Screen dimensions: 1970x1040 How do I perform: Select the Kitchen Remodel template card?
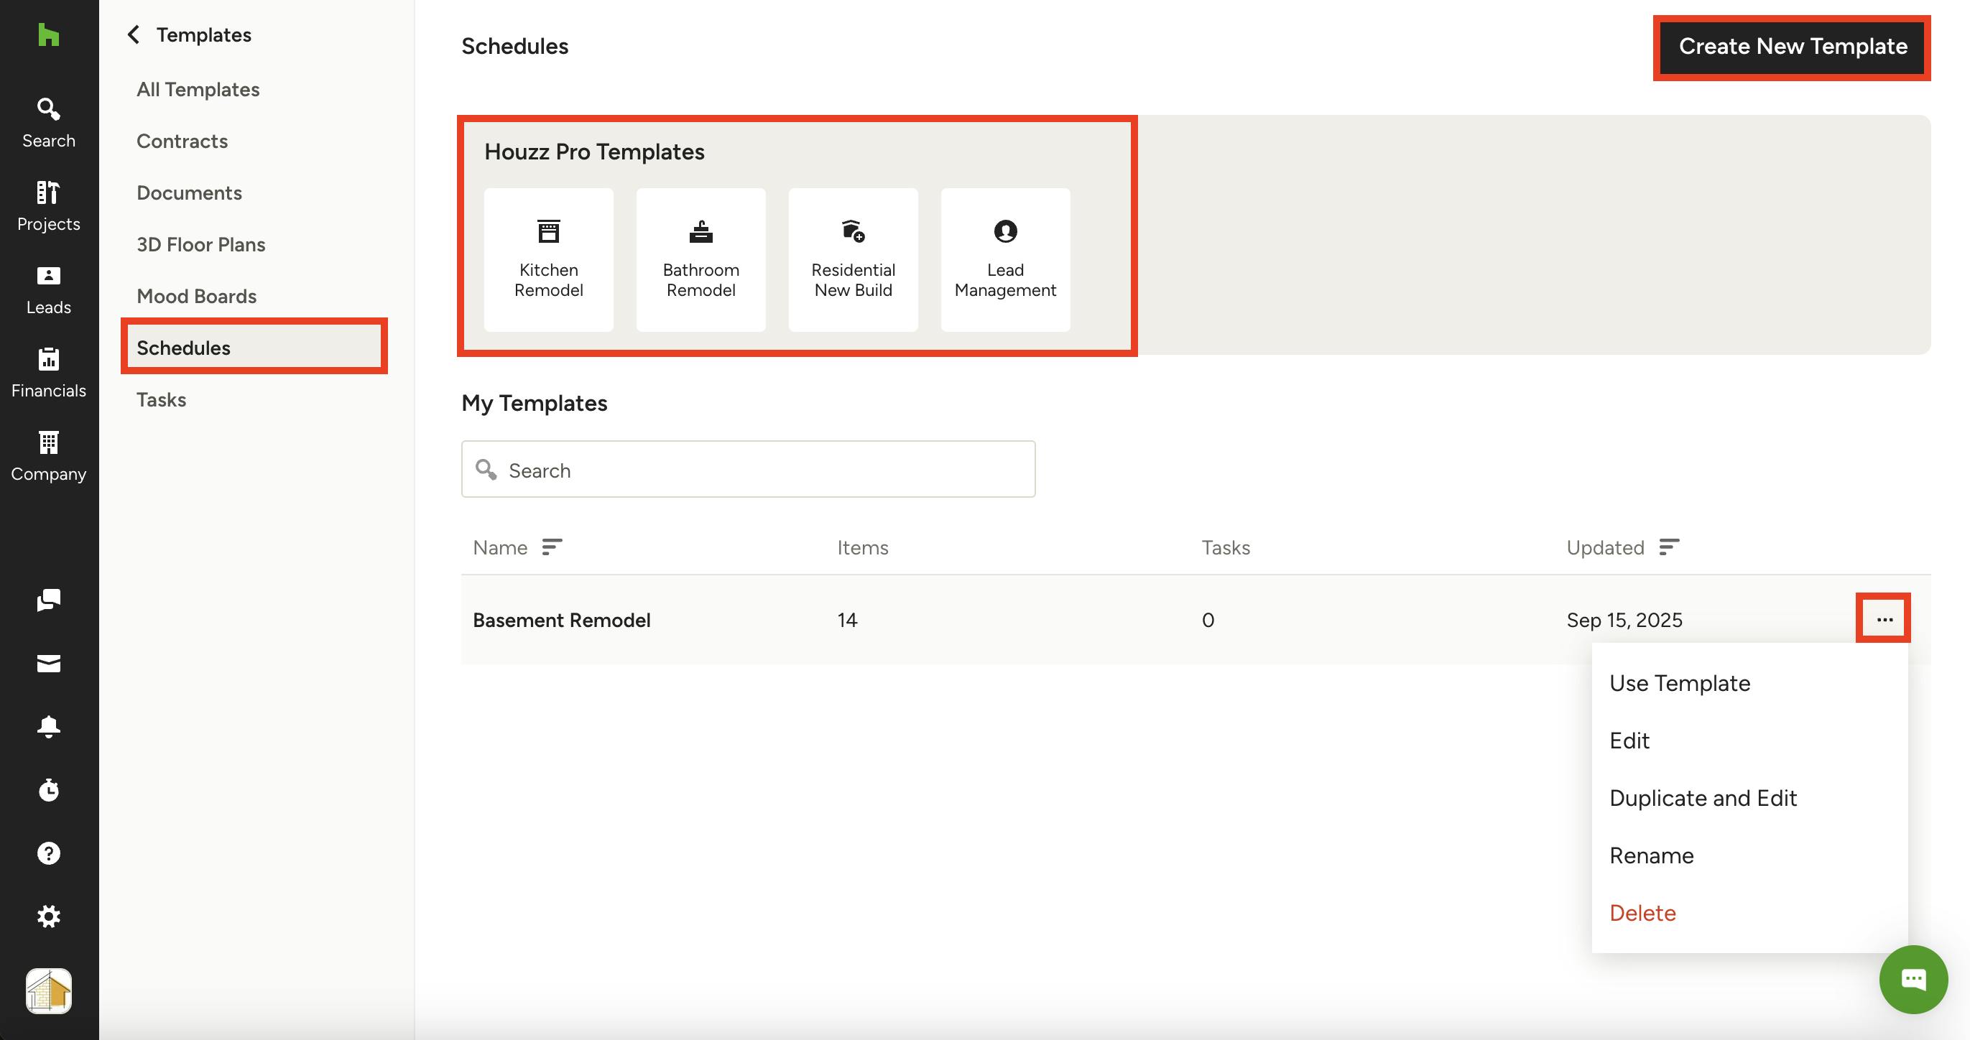pos(548,259)
